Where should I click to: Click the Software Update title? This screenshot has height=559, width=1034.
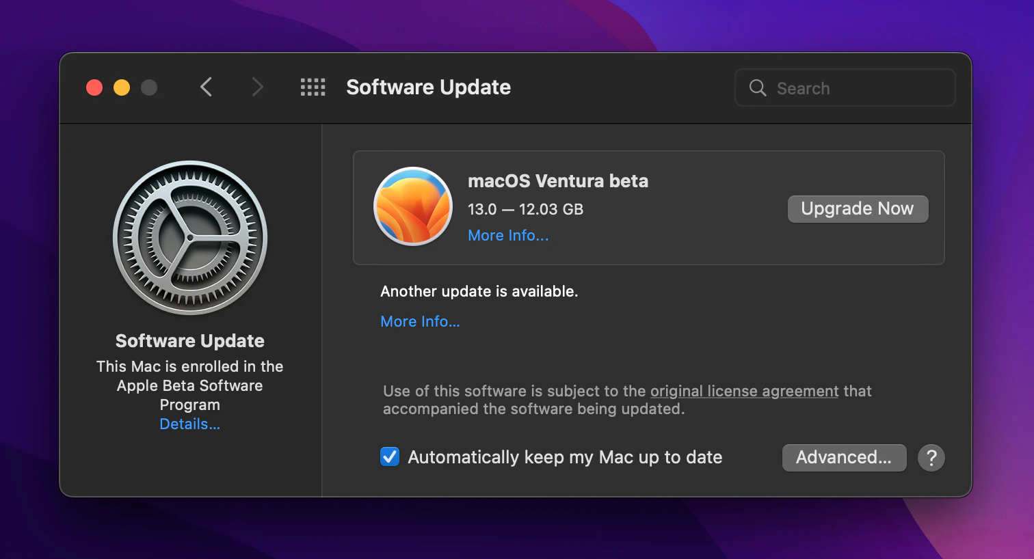428,87
